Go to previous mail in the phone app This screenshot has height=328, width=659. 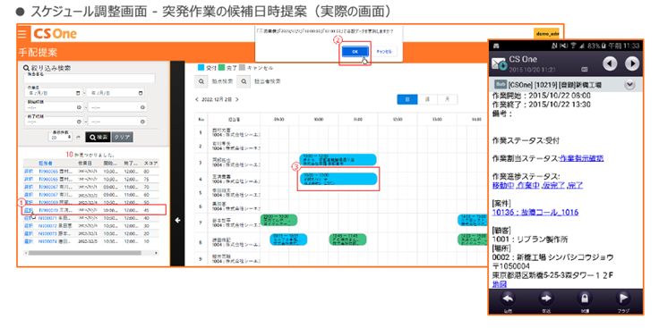pyautogui.click(x=610, y=63)
